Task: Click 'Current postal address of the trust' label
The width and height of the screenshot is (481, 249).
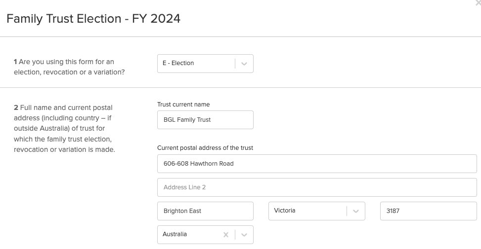Action: (205, 148)
